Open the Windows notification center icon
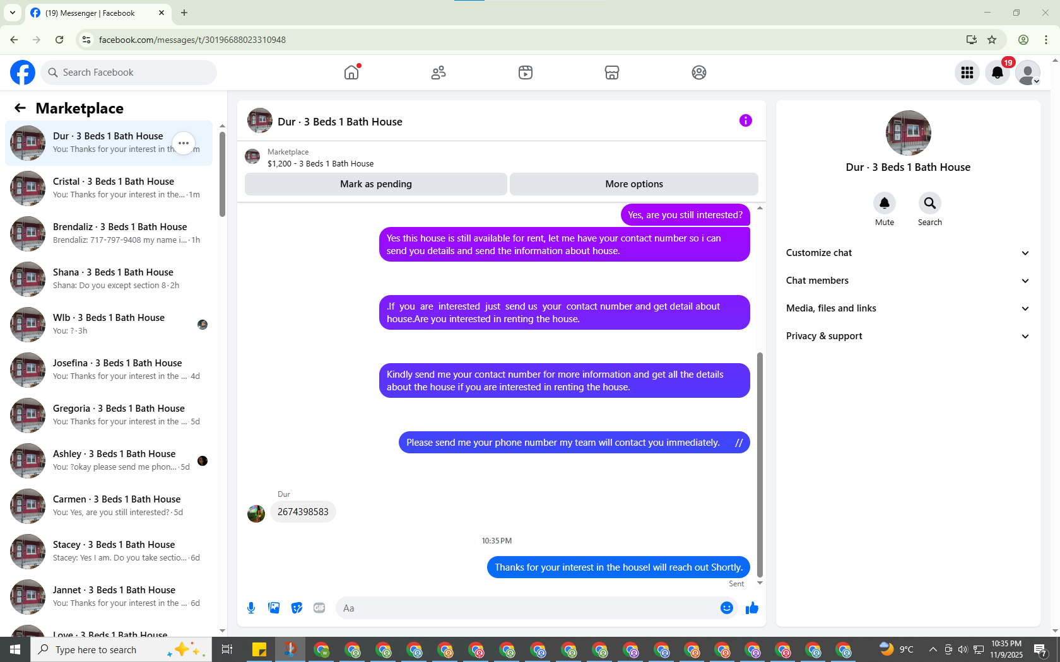The height and width of the screenshot is (662, 1060). coord(1040,649)
